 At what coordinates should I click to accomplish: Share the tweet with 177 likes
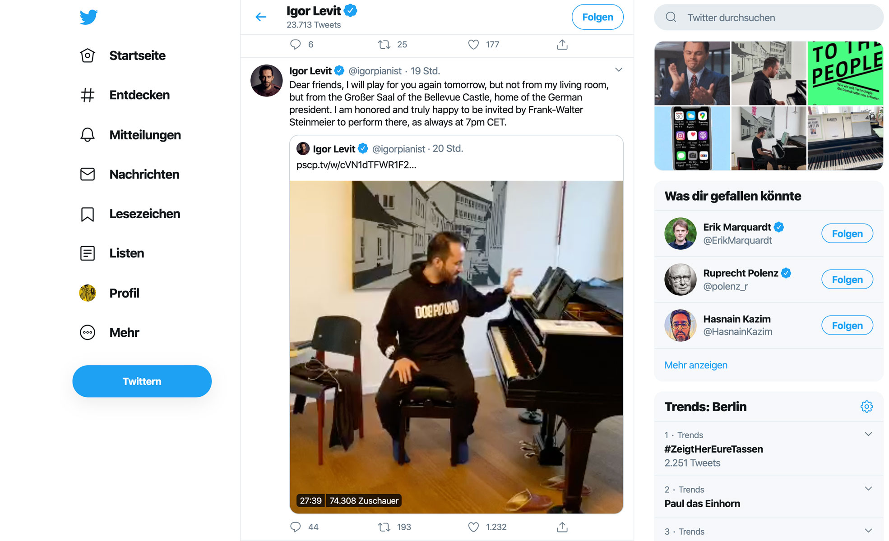click(562, 45)
